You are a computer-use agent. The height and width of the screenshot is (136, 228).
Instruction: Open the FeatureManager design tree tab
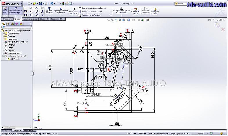pos(3,24)
